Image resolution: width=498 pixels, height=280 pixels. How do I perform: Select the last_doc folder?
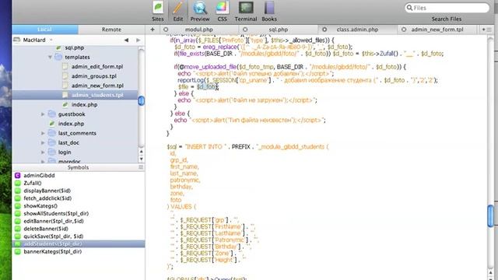[68, 143]
